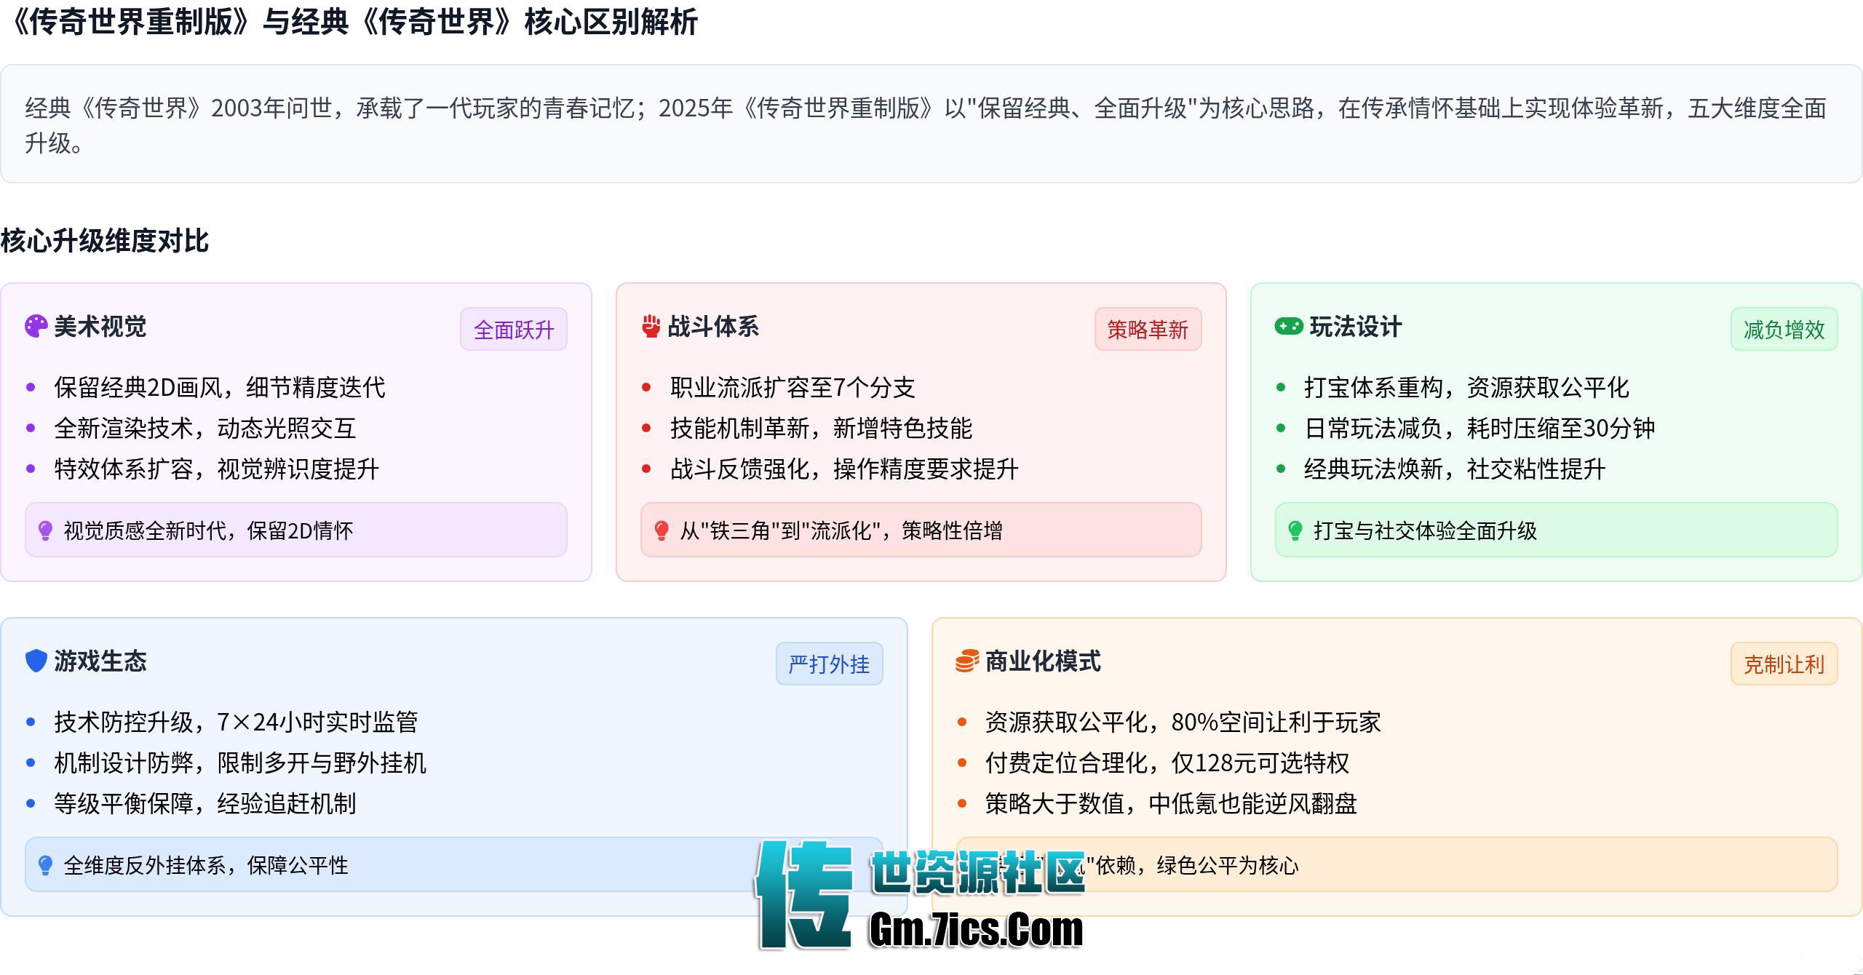Click the 全面跃升 purple badge

coord(514,330)
